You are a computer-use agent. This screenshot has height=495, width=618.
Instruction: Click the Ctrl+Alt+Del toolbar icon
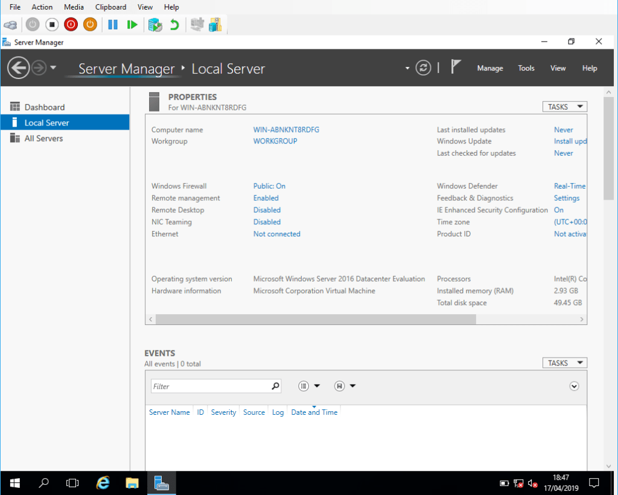point(10,25)
